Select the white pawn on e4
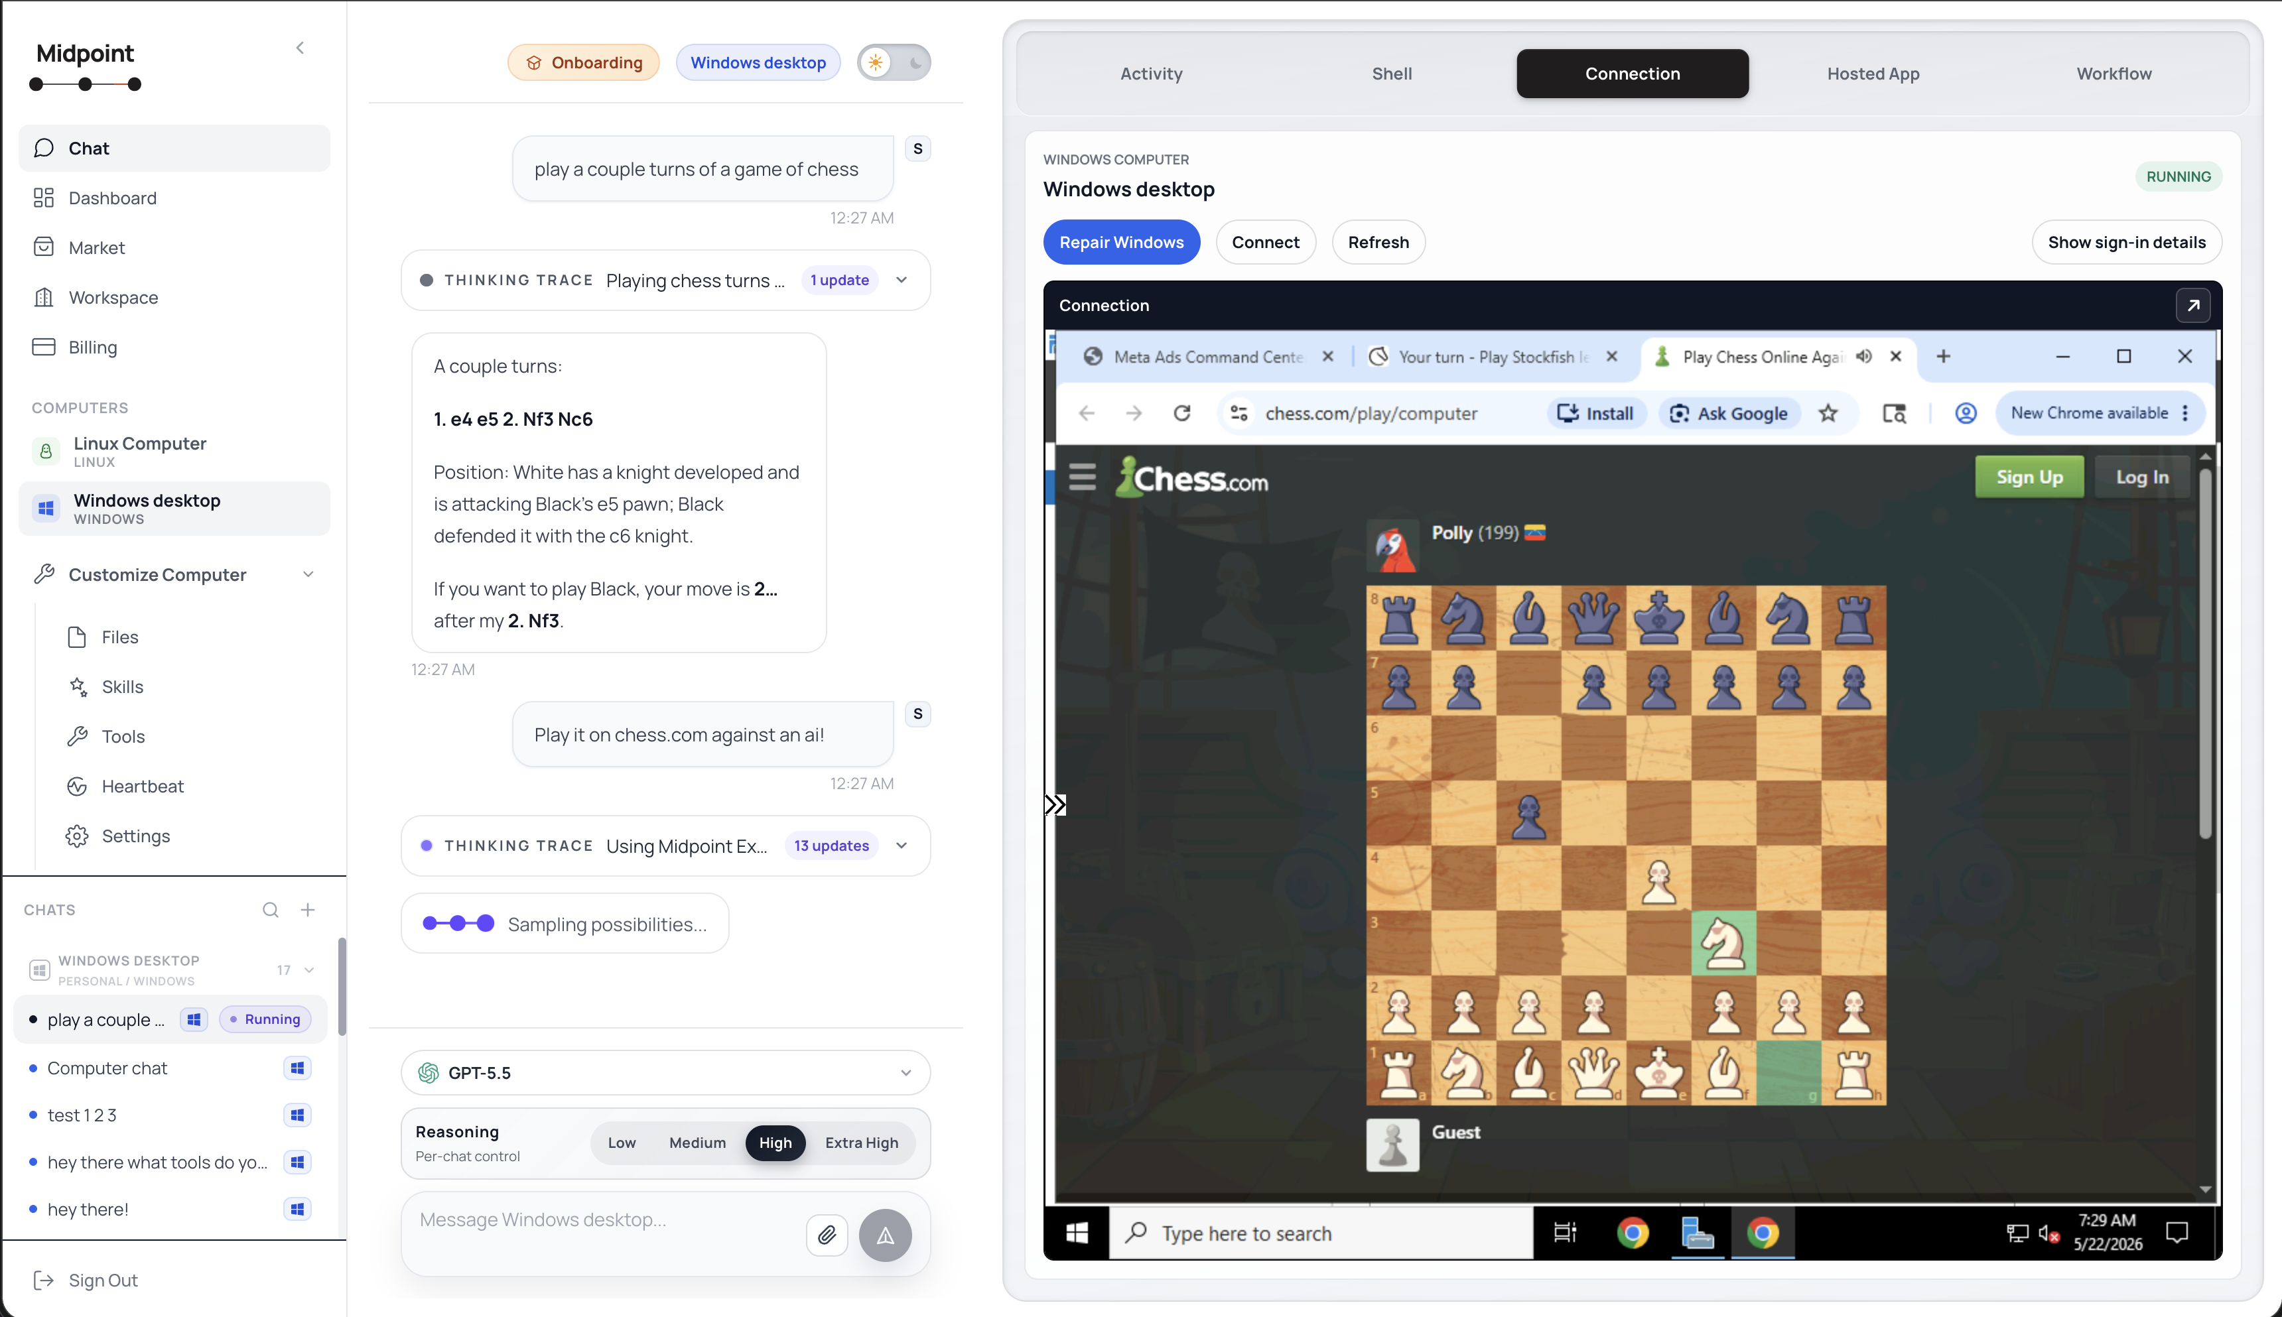The height and width of the screenshot is (1317, 2282). (1658, 878)
